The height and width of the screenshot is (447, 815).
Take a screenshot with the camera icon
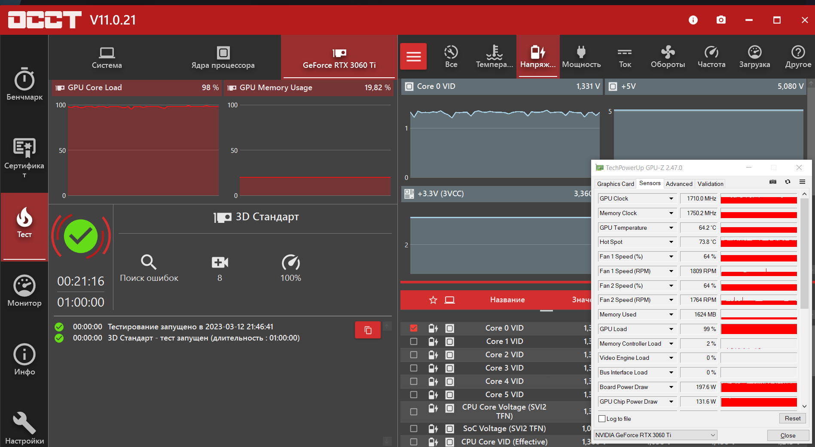pyautogui.click(x=721, y=20)
